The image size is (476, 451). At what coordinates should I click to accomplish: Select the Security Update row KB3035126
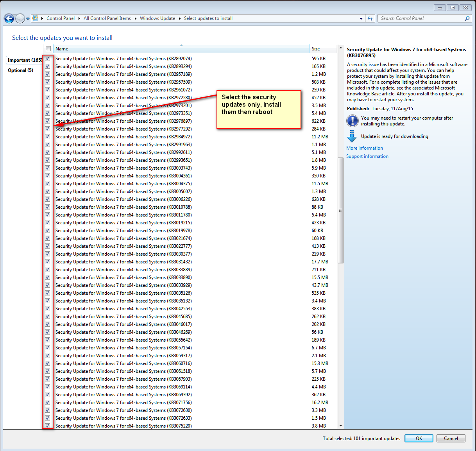pos(191,293)
